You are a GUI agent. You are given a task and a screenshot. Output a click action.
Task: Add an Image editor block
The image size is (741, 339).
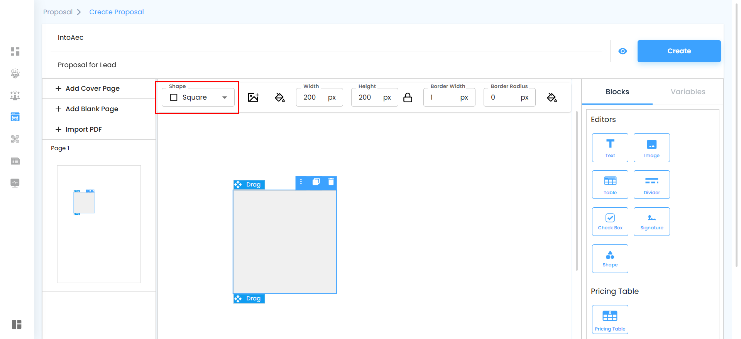pos(652,147)
